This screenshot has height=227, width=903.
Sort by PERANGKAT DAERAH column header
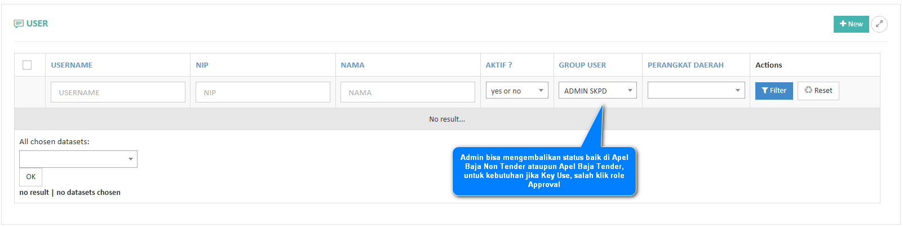[685, 65]
